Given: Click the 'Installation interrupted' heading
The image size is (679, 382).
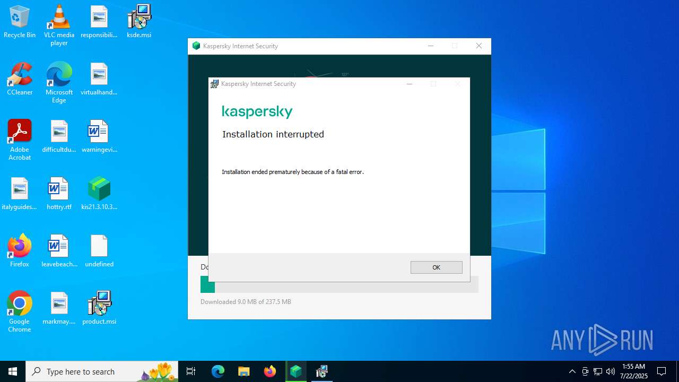Looking at the screenshot, I should [x=273, y=134].
